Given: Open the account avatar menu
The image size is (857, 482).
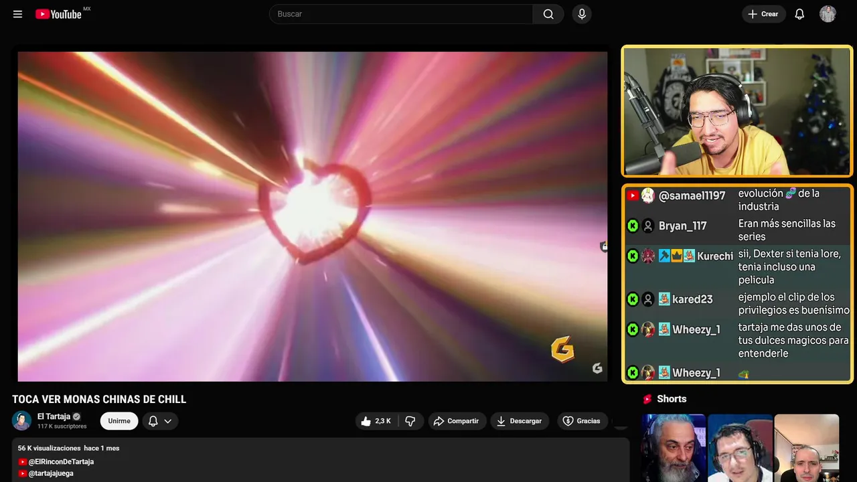Looking at the screenshot, I should [x=828, y=14].
